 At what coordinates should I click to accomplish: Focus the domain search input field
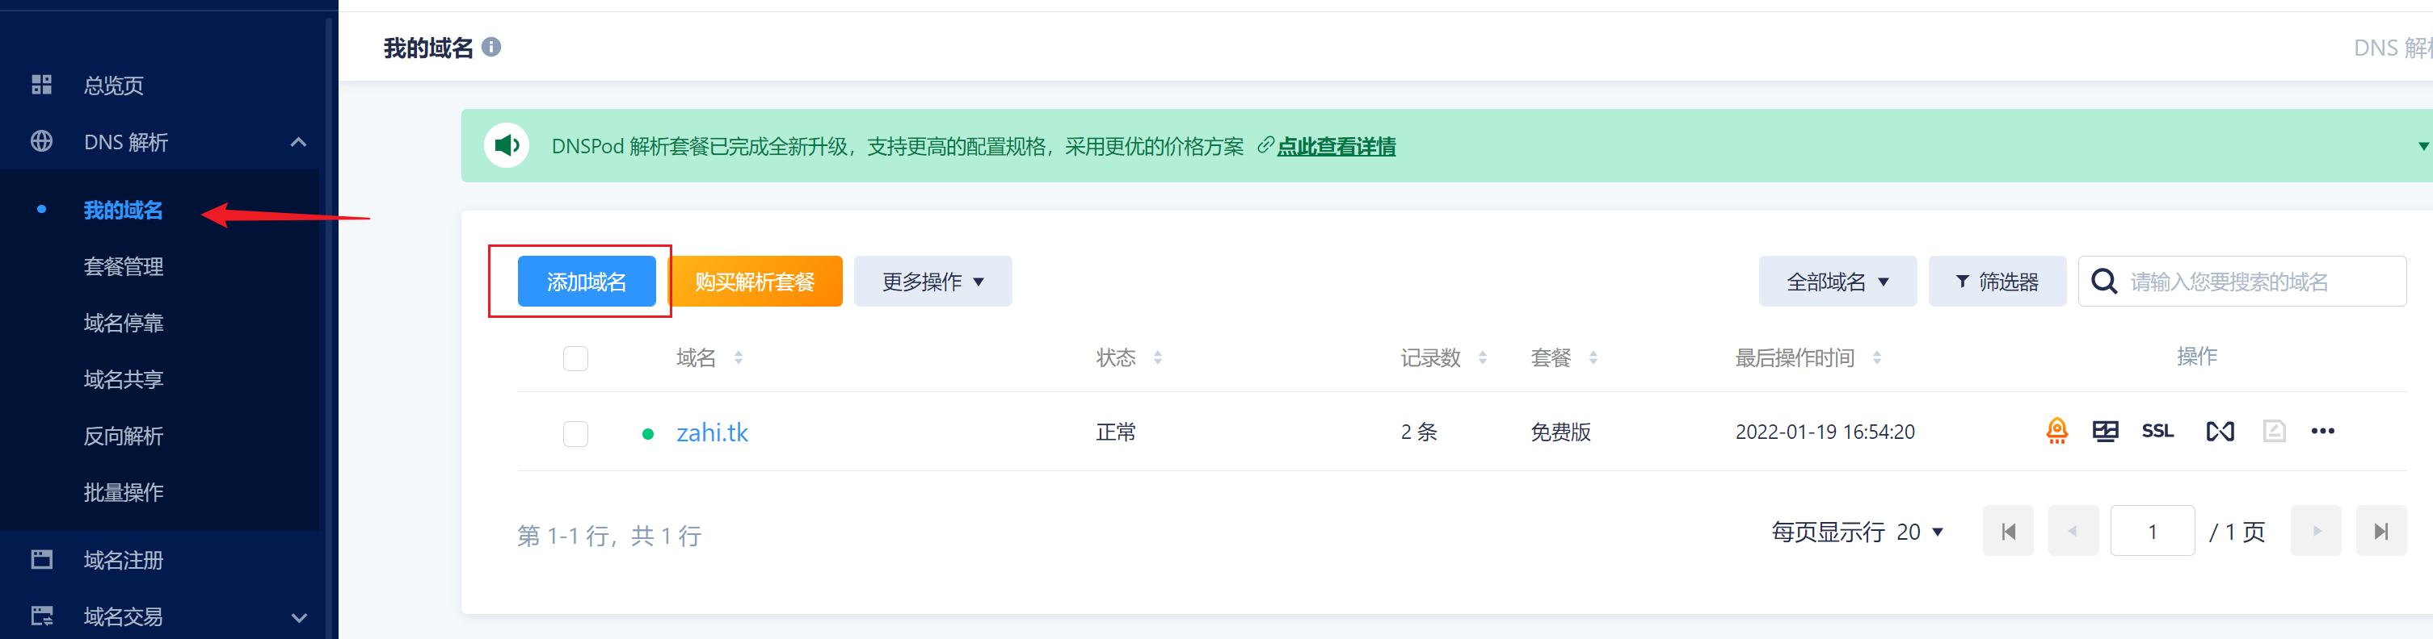2258,282
